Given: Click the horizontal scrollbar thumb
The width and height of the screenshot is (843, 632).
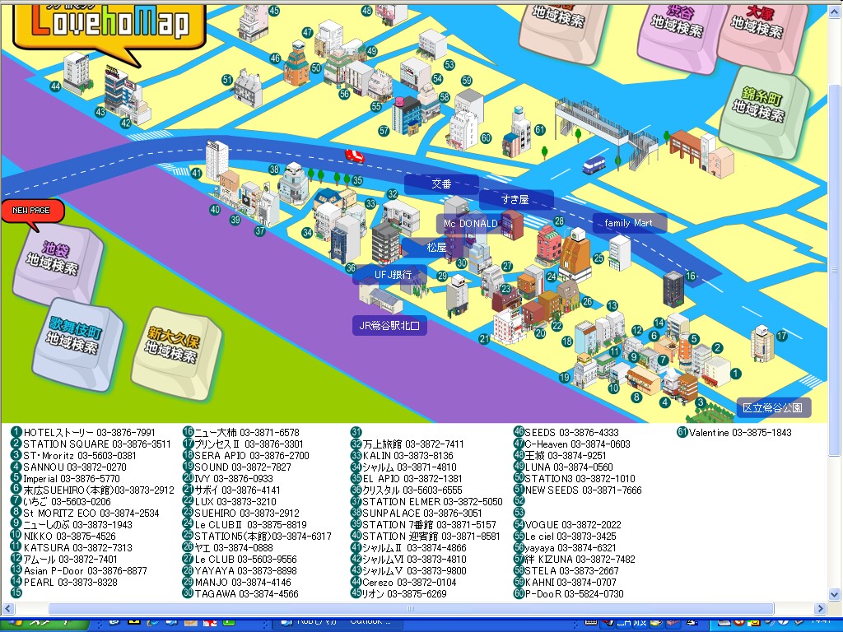Looking at the screenshot, I should pyautogui.click(x=411, y=609).
